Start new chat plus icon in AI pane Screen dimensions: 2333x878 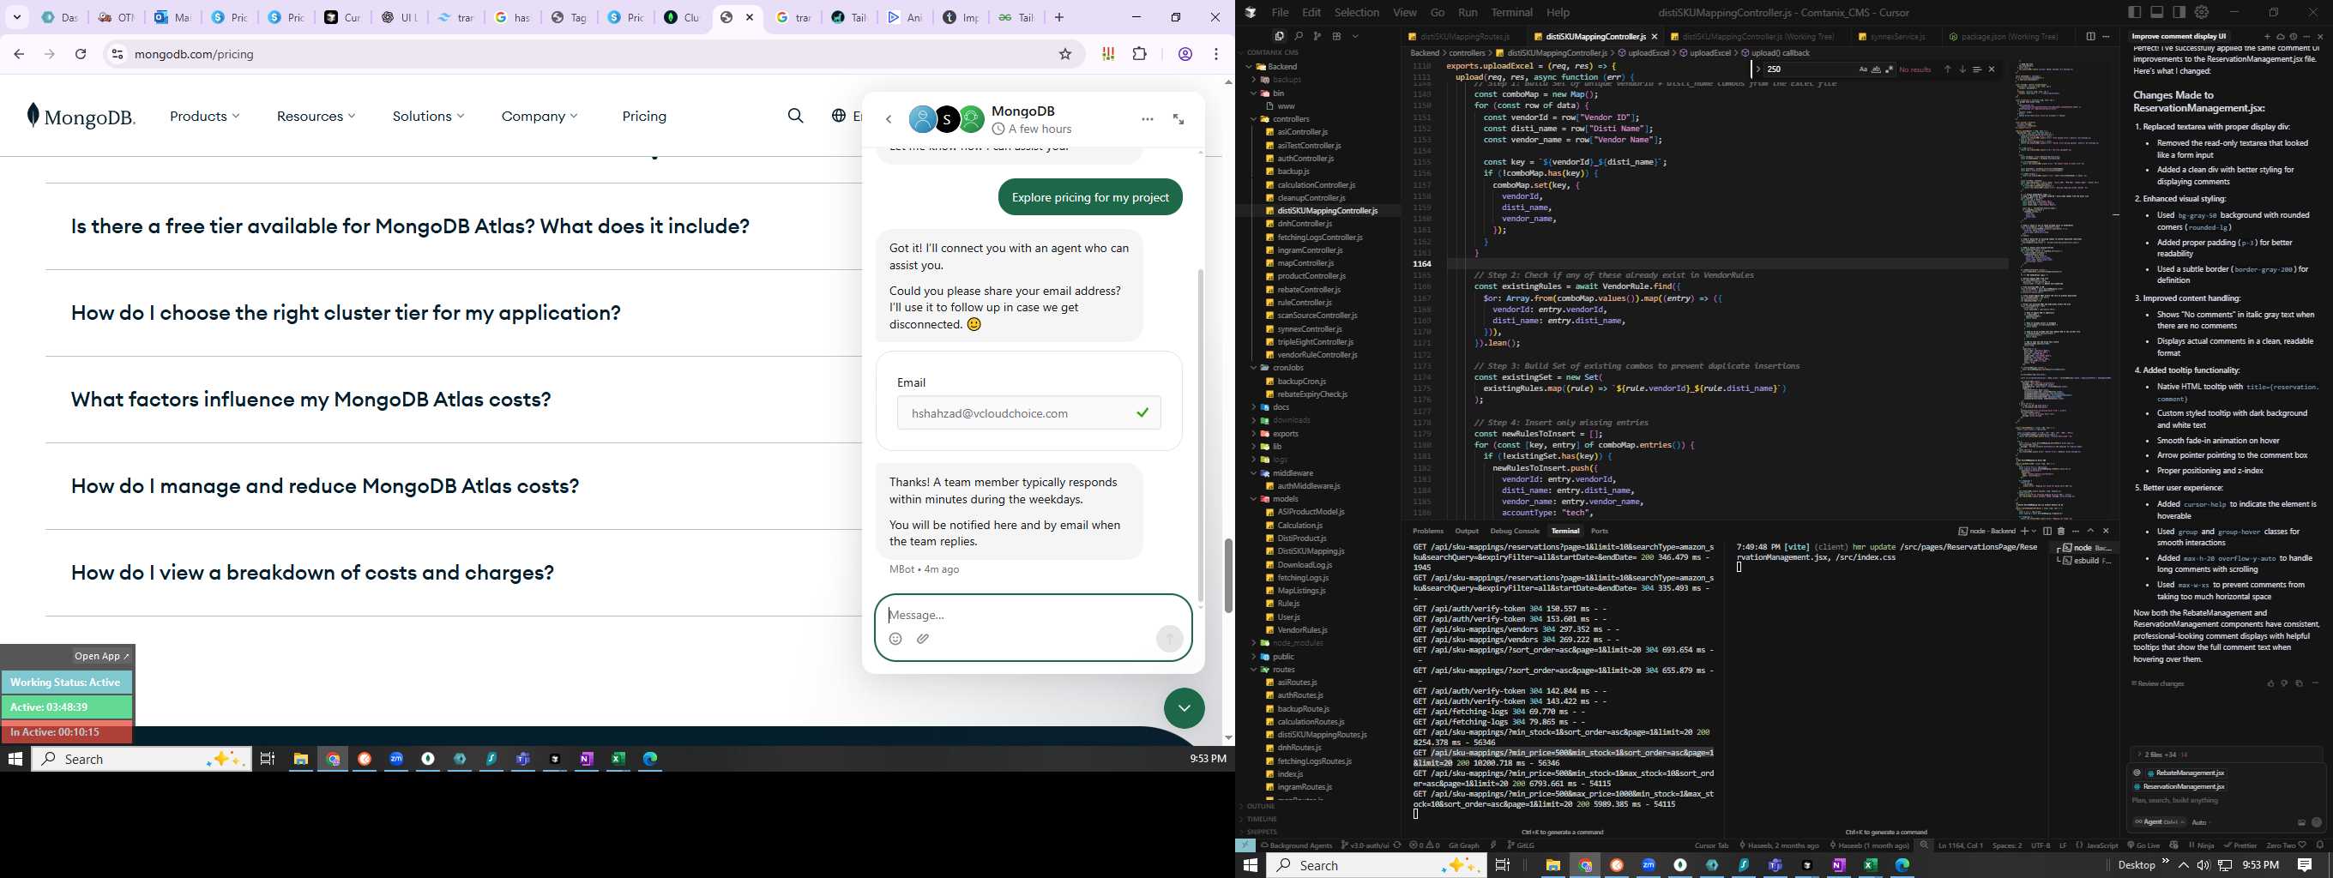tap(2267, 37)
